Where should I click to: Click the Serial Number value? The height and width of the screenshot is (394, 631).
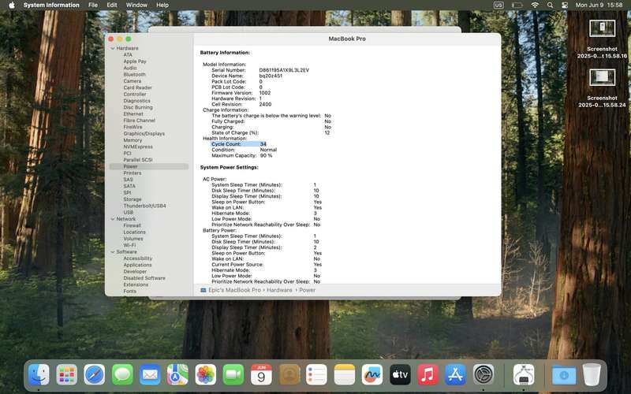(284, 70)
